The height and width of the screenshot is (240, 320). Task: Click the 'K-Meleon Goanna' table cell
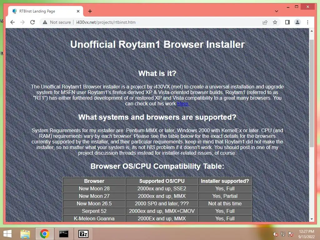point(94,218)
